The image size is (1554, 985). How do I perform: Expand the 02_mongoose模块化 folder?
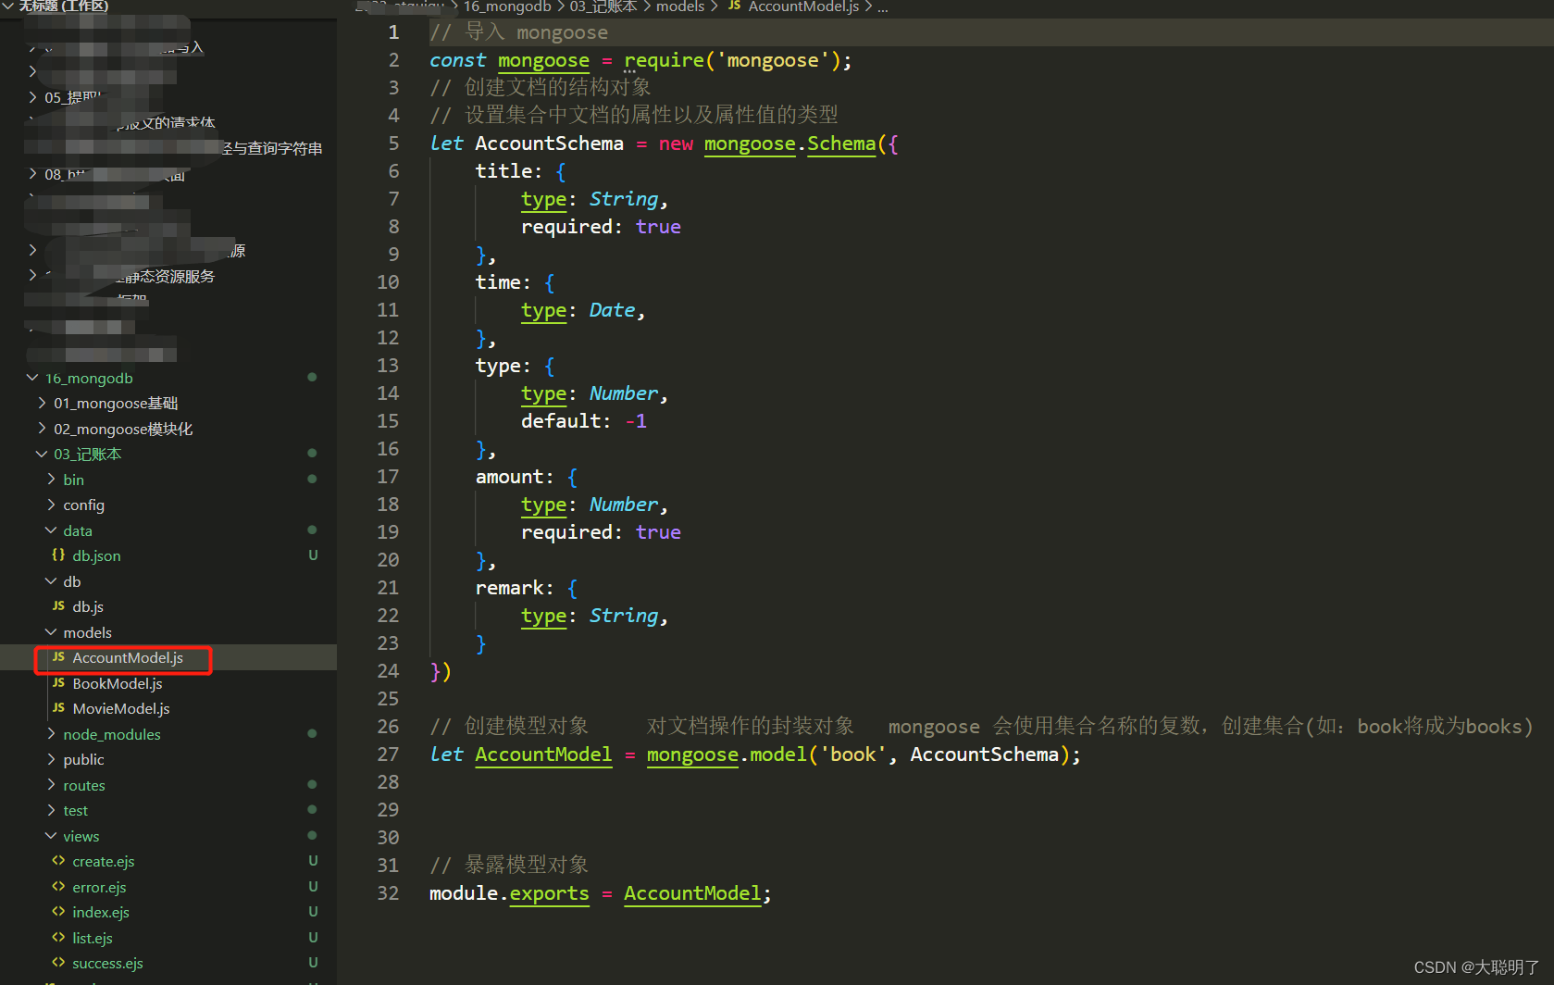pyautogui.click(x=42, y=429)
